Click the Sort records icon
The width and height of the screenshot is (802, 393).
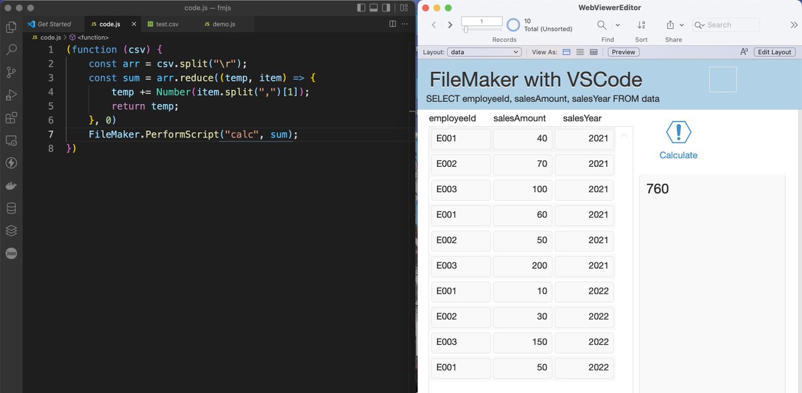642,25
